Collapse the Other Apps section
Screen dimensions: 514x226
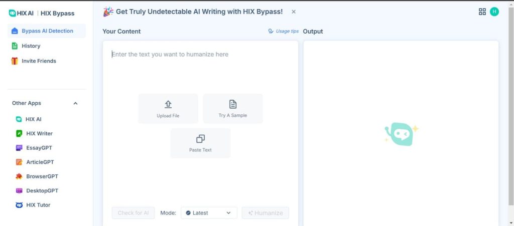pos(75,103)
